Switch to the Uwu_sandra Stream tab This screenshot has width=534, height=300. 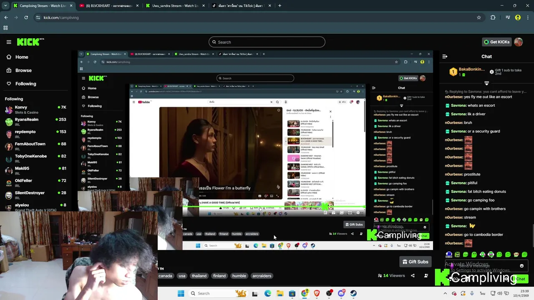point(175,6)
